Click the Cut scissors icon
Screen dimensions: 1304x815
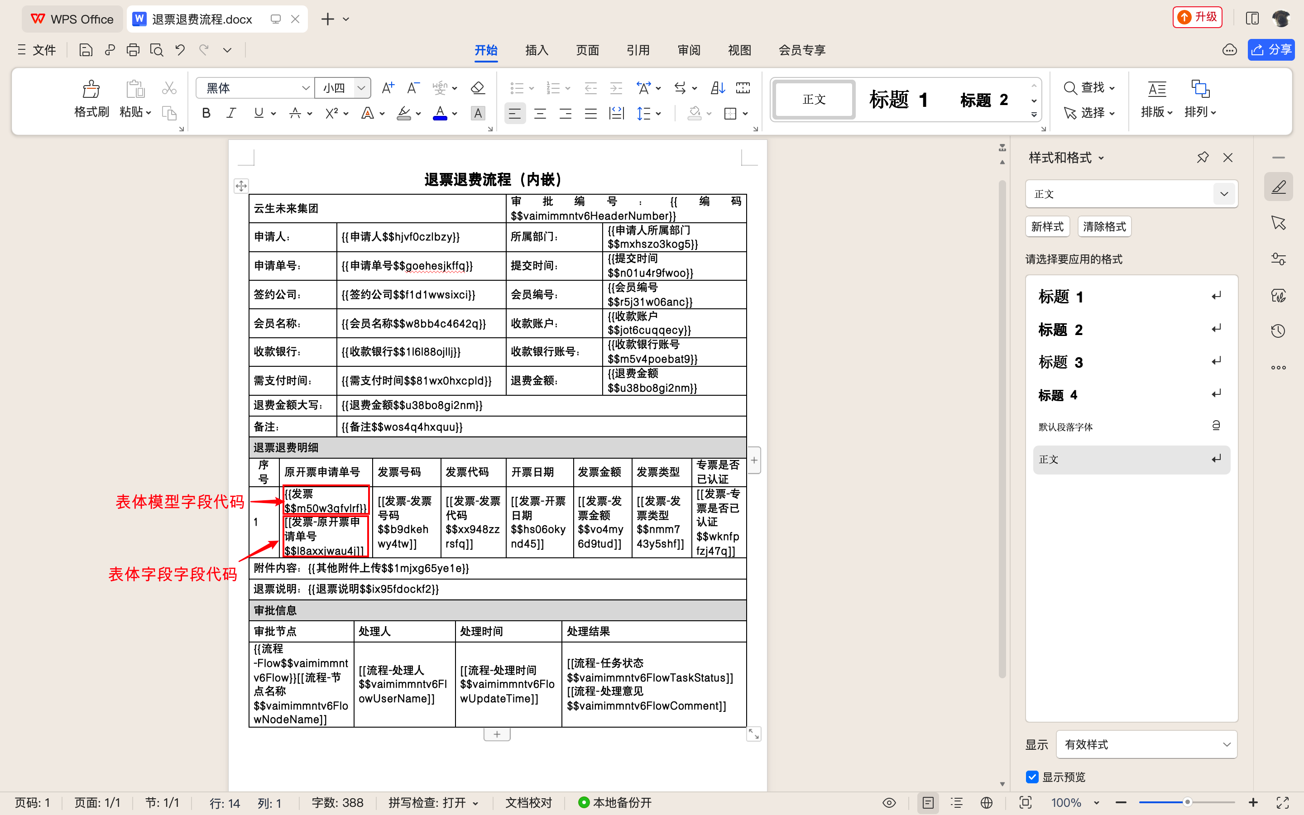(x=169, y=88)
